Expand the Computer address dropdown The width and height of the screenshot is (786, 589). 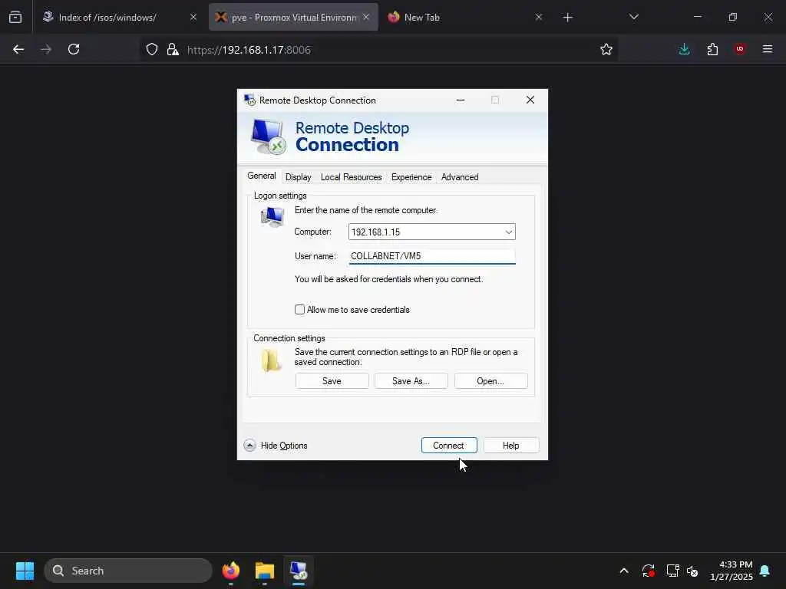[x=508, y=232]
